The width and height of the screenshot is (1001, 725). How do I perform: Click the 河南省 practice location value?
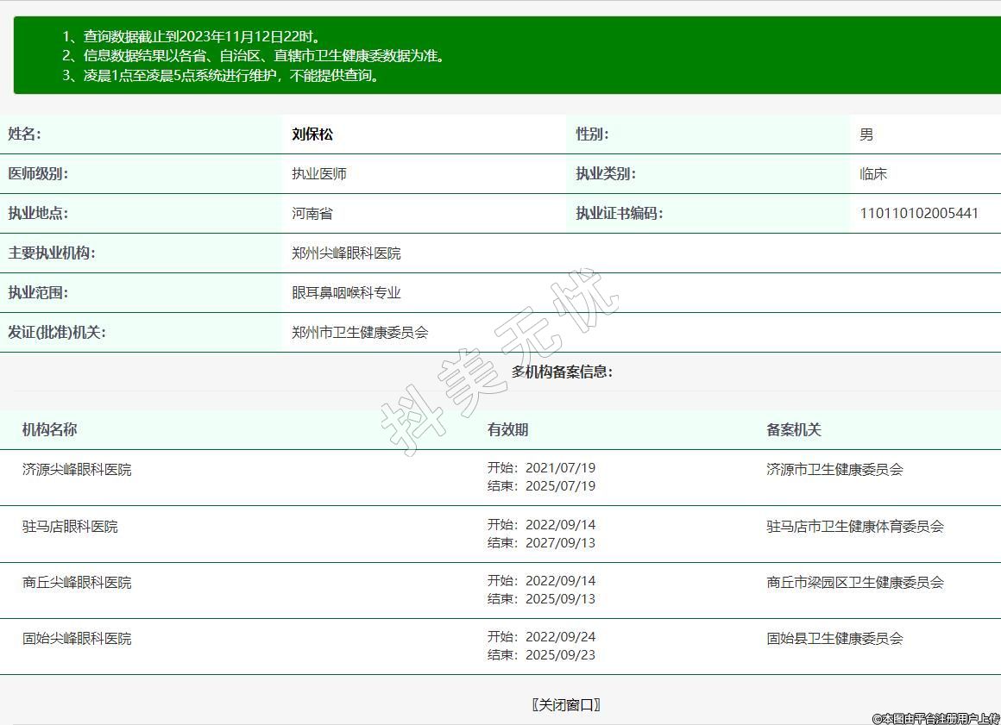tap(312, 214)
